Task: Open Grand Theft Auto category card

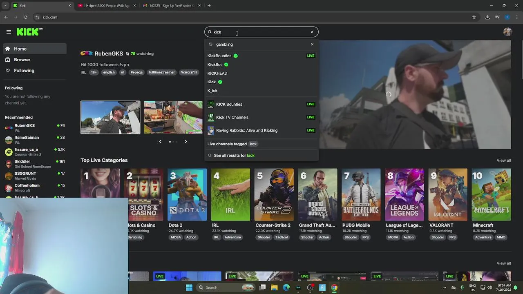Action: coord(317,195)
